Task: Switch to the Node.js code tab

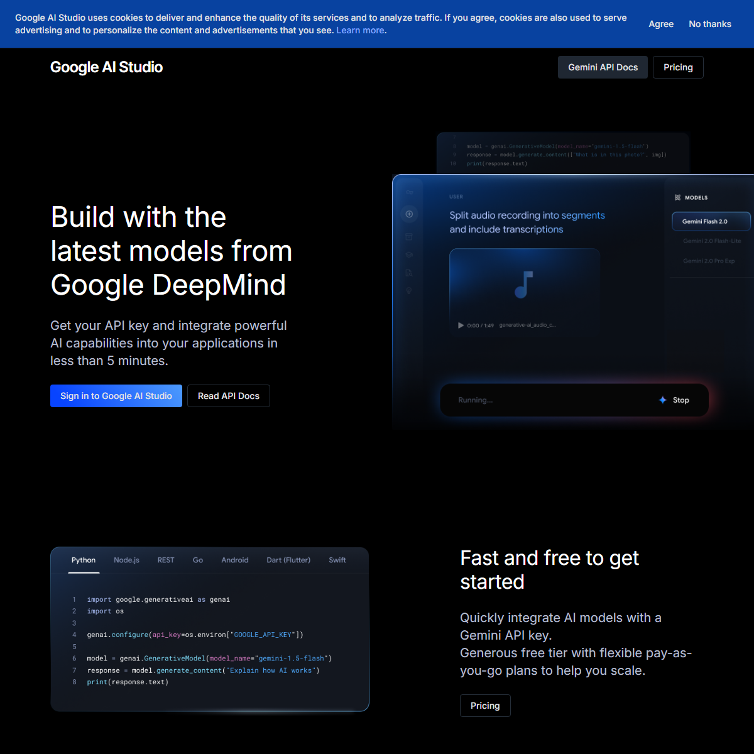Action: tap(126, 560)
